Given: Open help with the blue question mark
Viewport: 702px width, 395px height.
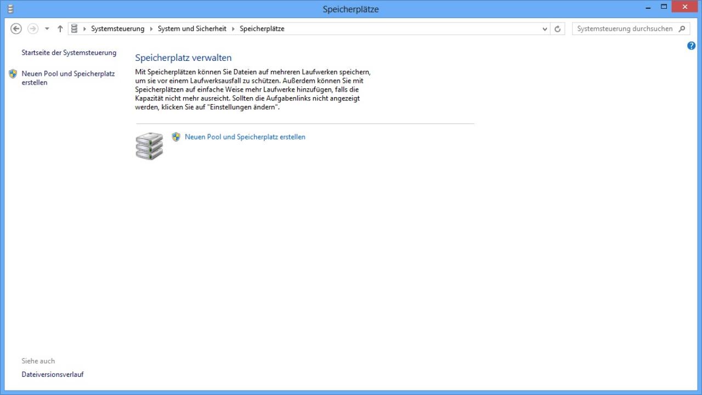Looking at the screenshot, I should point(691,46).
